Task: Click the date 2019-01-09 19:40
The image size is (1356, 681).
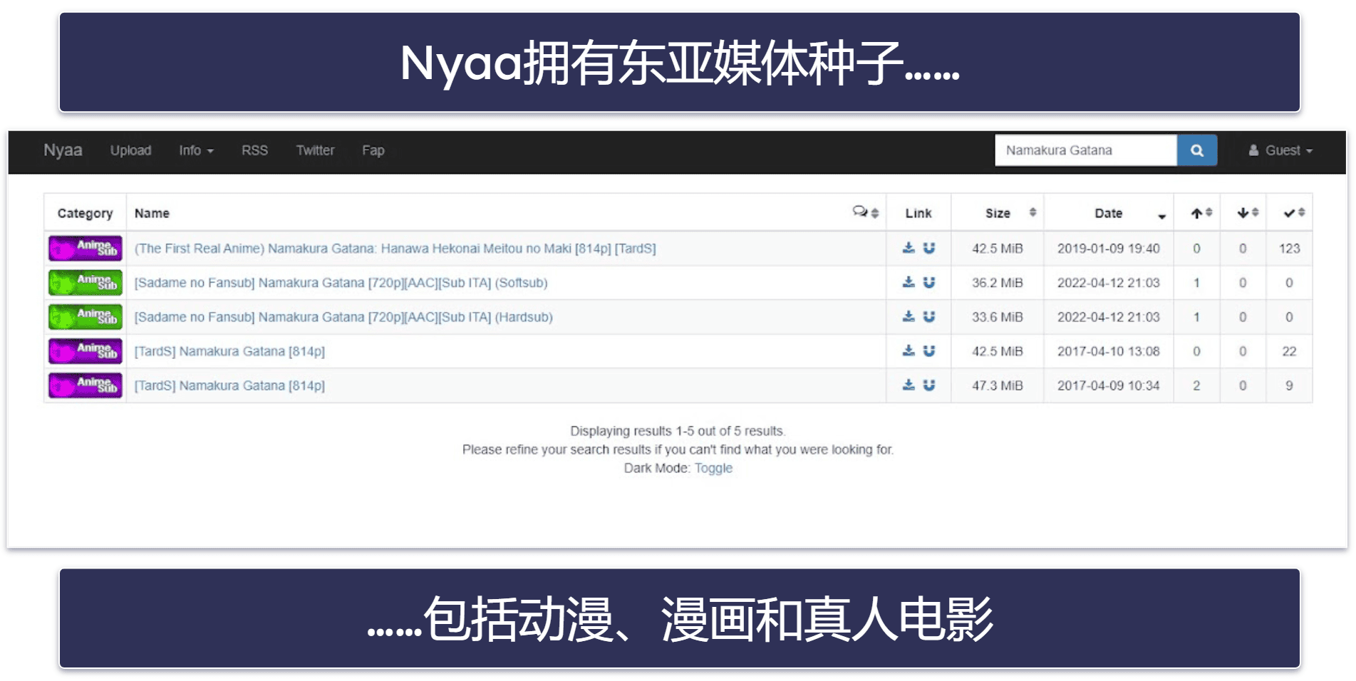Action: click(1109, 248)
